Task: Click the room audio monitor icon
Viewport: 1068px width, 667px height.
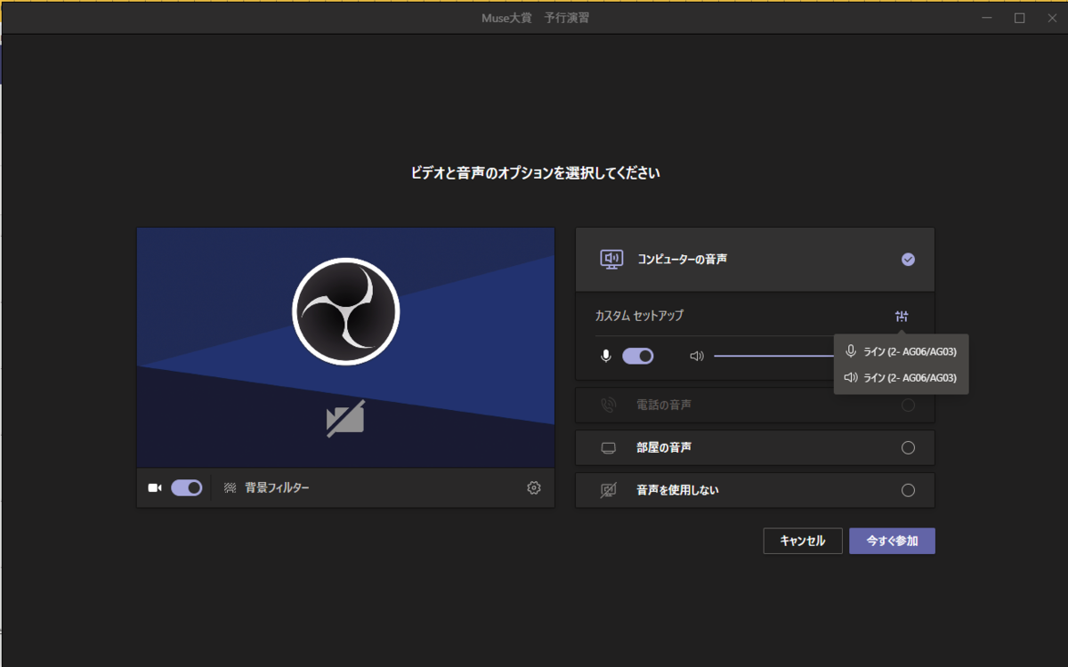Action: 609,447
